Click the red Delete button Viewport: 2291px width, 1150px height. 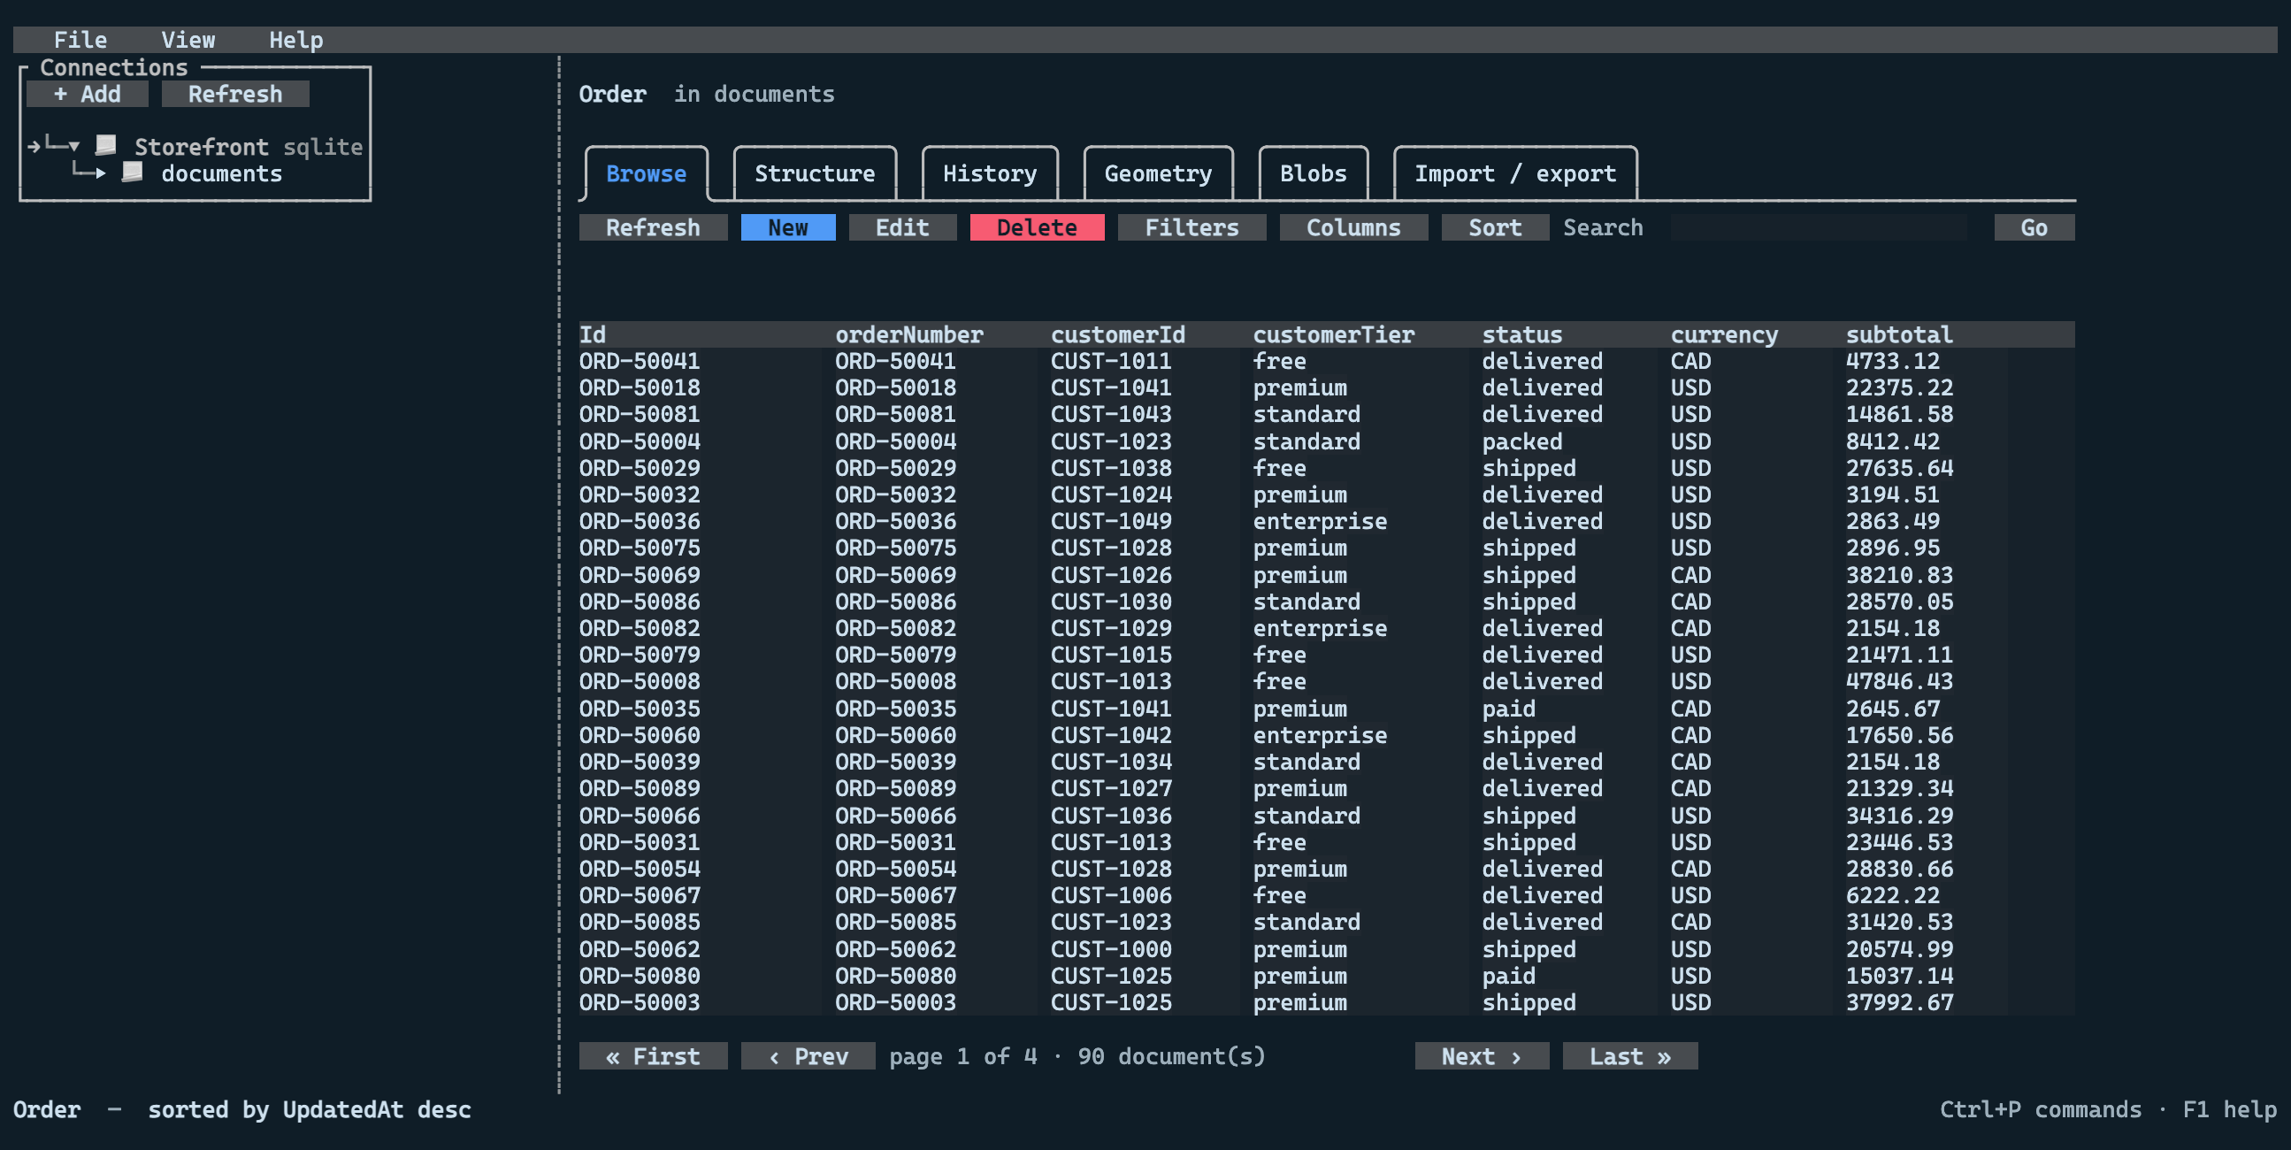(1037, 227)
